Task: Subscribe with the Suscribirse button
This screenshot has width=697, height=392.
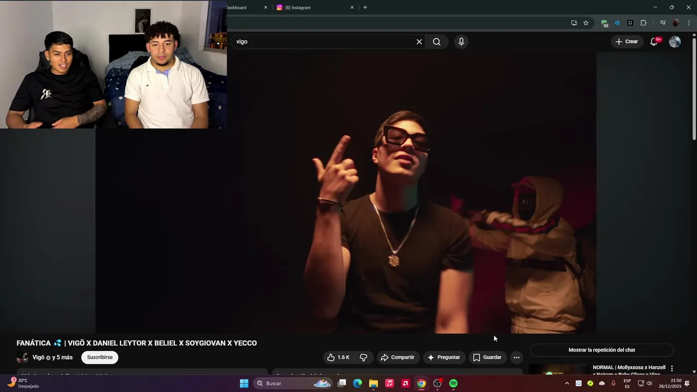Action: pyautogui.click(x=100, y=358)
